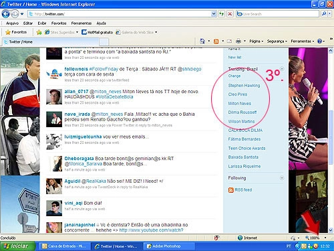Open allan_0717 profile link
334x251 pixels.
click(76, 92)
